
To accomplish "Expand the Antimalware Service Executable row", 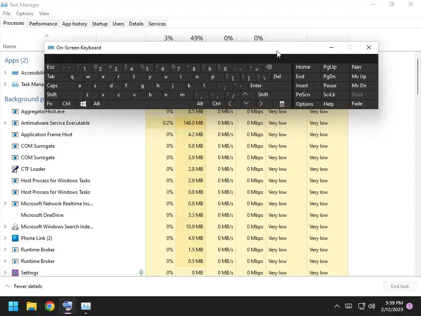I will (x=5, y=123).
